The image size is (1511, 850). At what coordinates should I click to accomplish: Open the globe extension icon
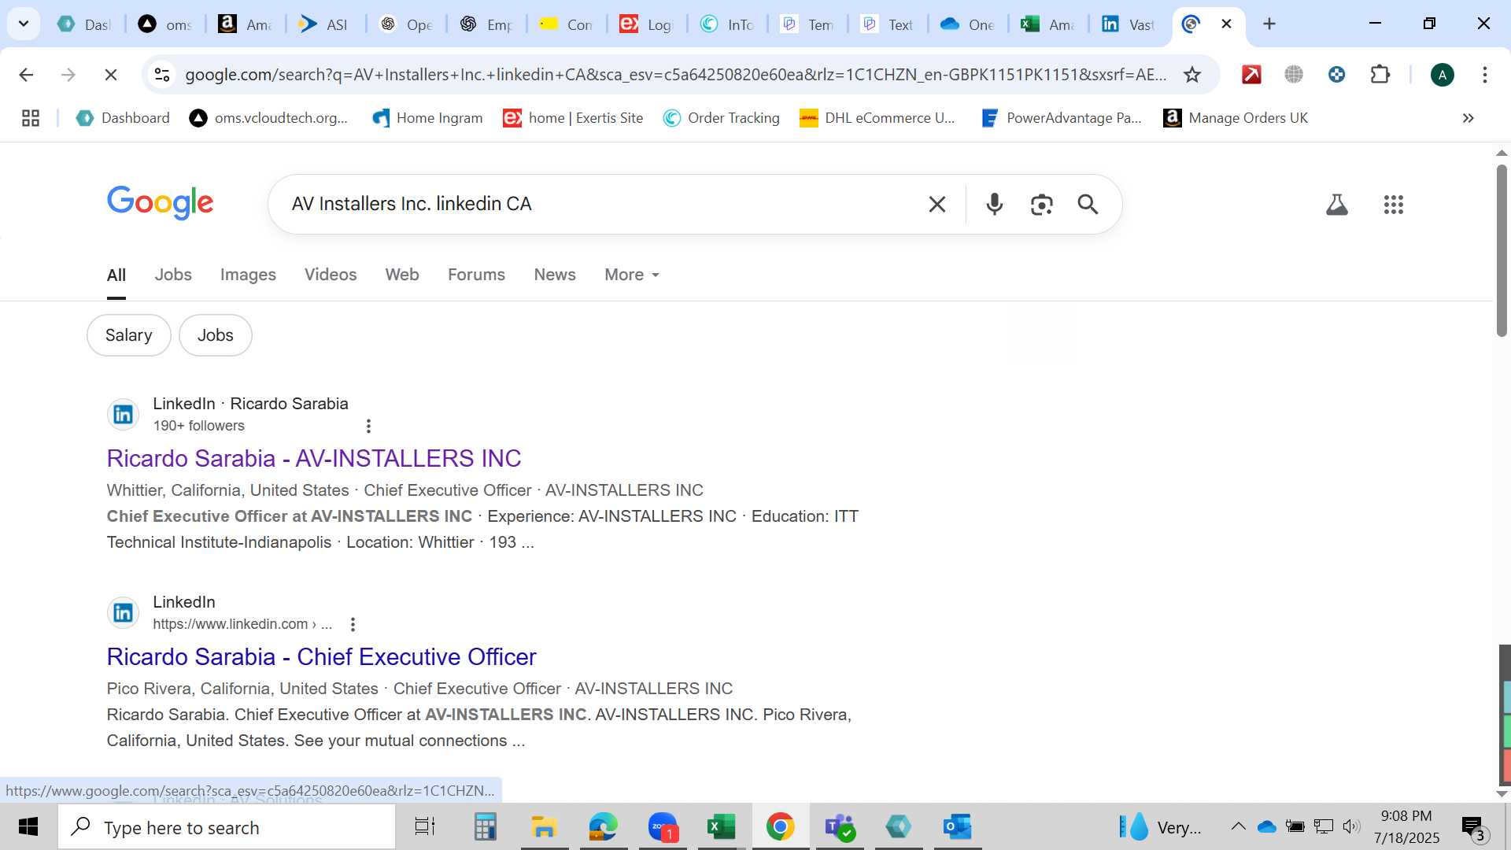pyautogui.click(x=1294, y=75)
